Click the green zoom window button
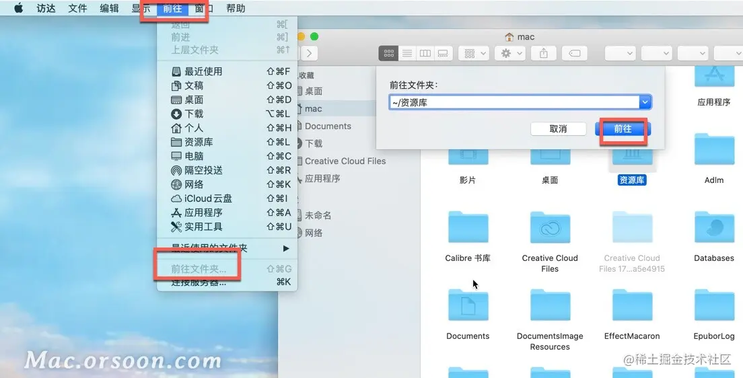The width and height of the screenshot is (743, 378). [314, 36]
